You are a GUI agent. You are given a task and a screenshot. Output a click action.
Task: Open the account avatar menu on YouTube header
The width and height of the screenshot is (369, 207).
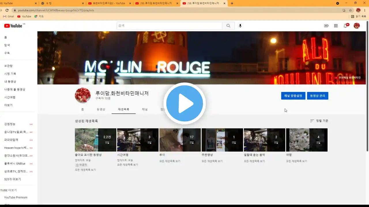pos(357,26)
